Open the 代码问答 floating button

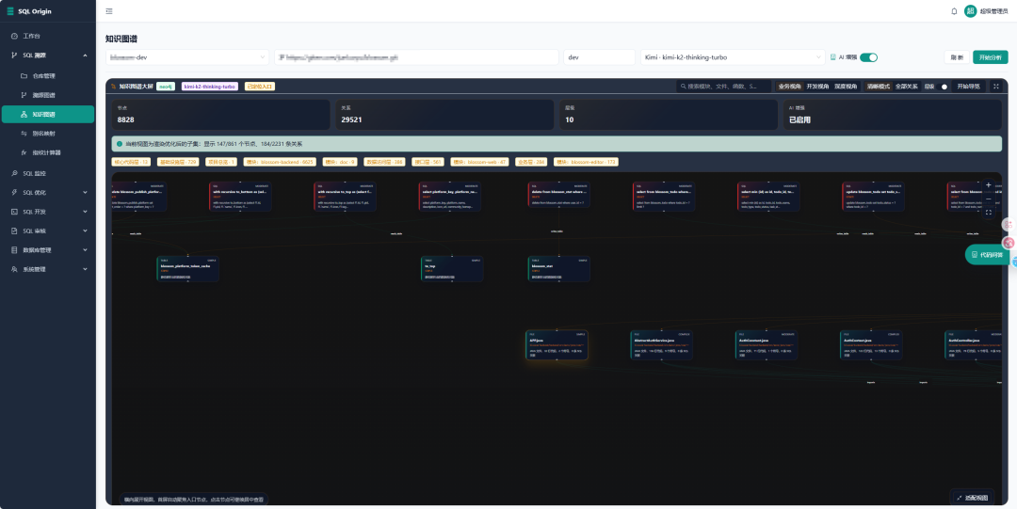986,255
